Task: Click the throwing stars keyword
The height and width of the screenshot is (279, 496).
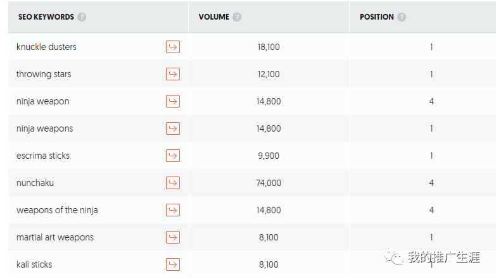Action: [44, 74]
